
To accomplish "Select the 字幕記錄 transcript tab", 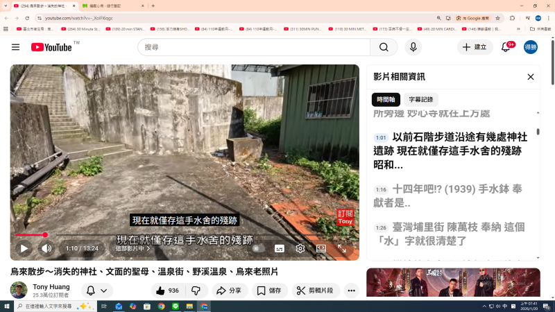I will click(x=421, y=100).
